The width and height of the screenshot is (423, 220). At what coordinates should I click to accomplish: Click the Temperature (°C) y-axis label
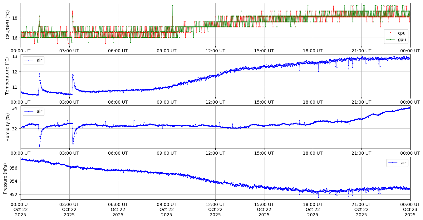click(8, 76)
